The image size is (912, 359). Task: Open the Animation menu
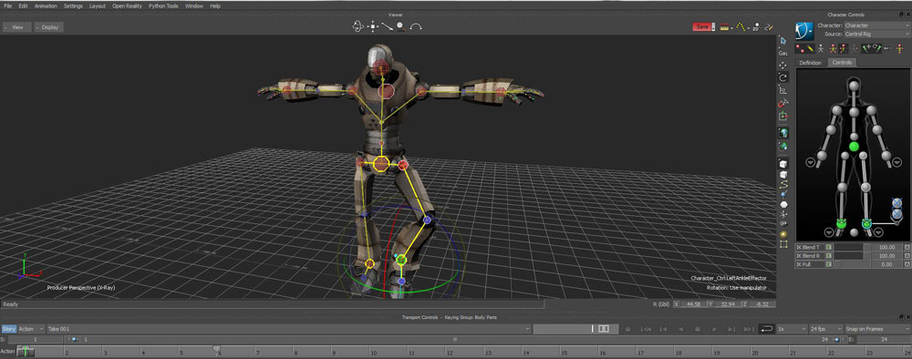pyautogui.click(x=46, y=5)
